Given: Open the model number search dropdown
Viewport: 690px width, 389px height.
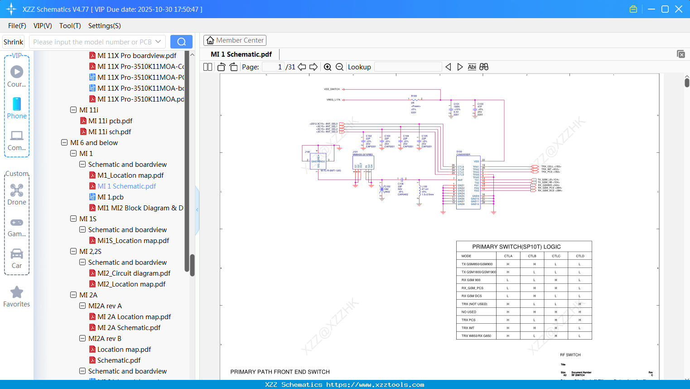Looking at the screenshot, I should tap(159, 41).
